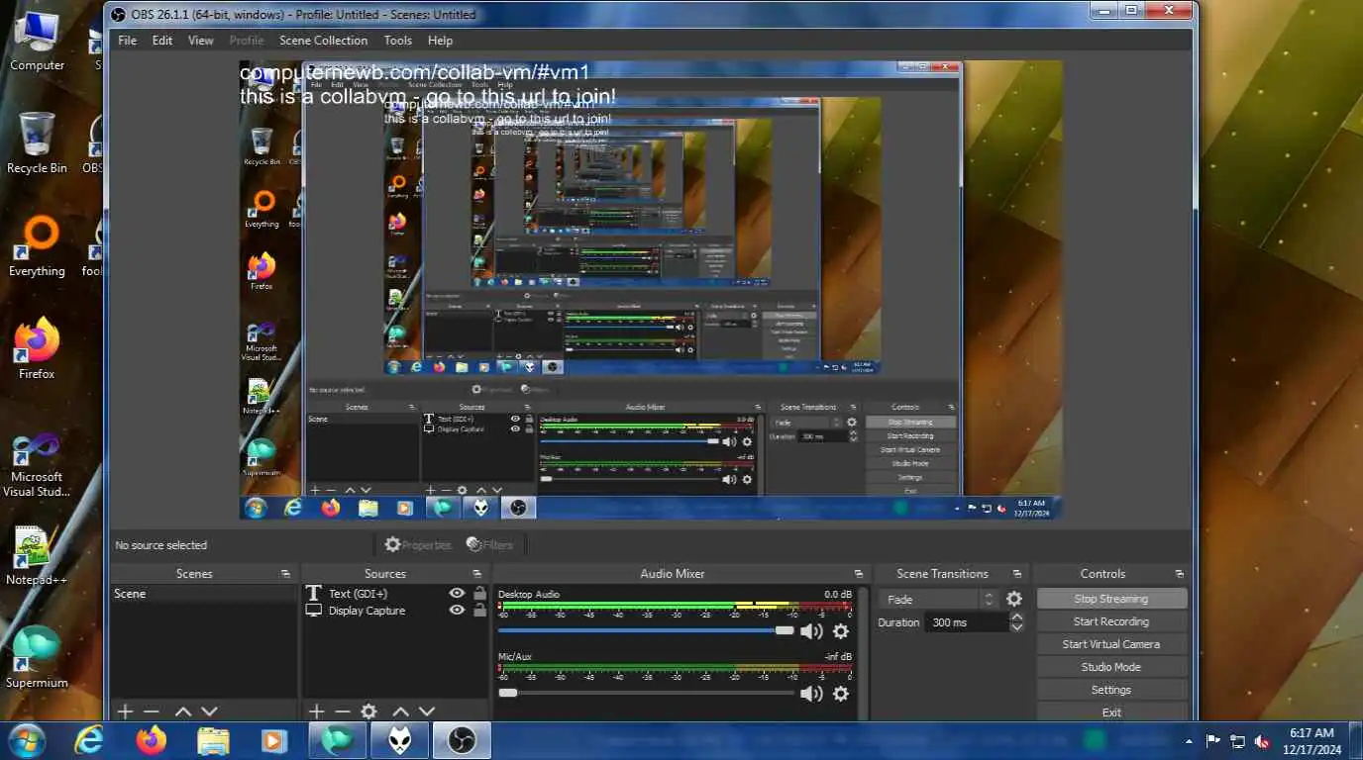Remove selected scene with minus icon
The width and height of the screenshot is (1363, 760).
(x=151, y=712)
